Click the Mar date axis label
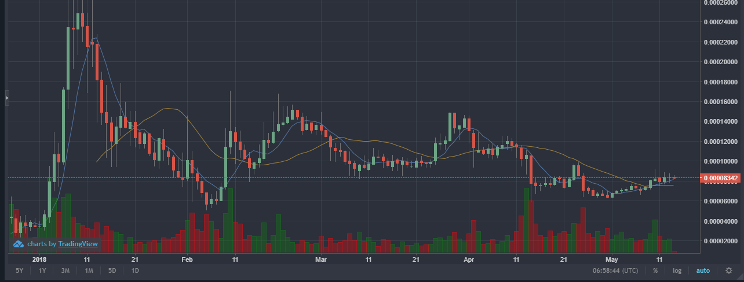 coord(321,260)
